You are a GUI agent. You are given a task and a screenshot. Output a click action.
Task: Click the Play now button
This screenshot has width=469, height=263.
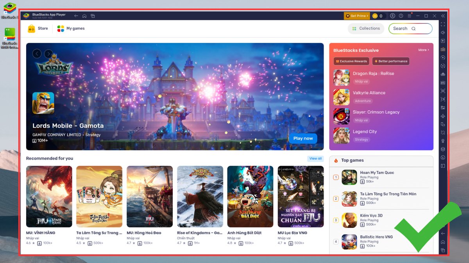(303, 138)
